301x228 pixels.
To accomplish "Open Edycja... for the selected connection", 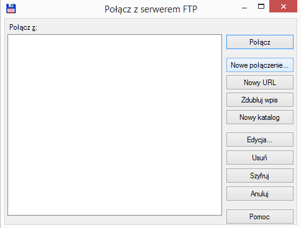I will (260, 140).
